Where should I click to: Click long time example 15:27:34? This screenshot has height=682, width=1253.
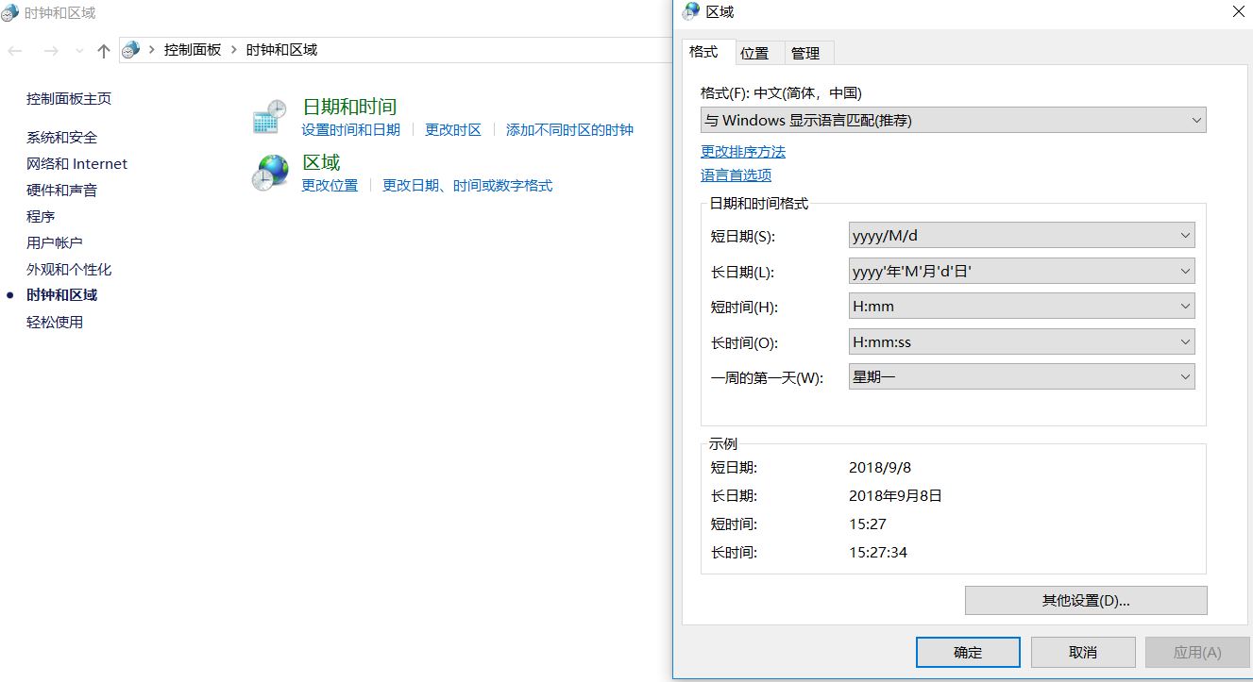(878, 553)
